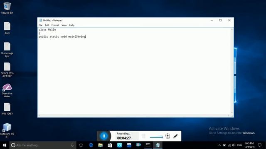Open the network tray icon

point(229,145)
